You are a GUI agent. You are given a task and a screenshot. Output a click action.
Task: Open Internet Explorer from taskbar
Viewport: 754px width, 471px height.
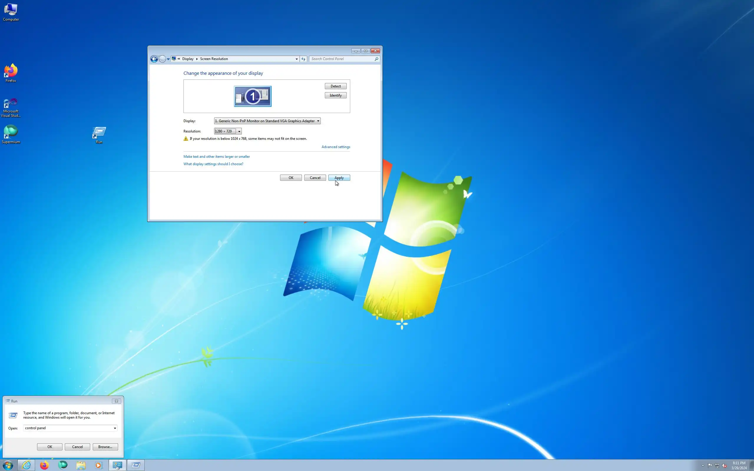click(x=26, y=465)
